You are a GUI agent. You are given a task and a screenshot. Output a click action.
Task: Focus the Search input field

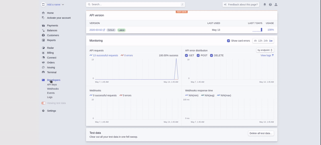tap(135, 4)
